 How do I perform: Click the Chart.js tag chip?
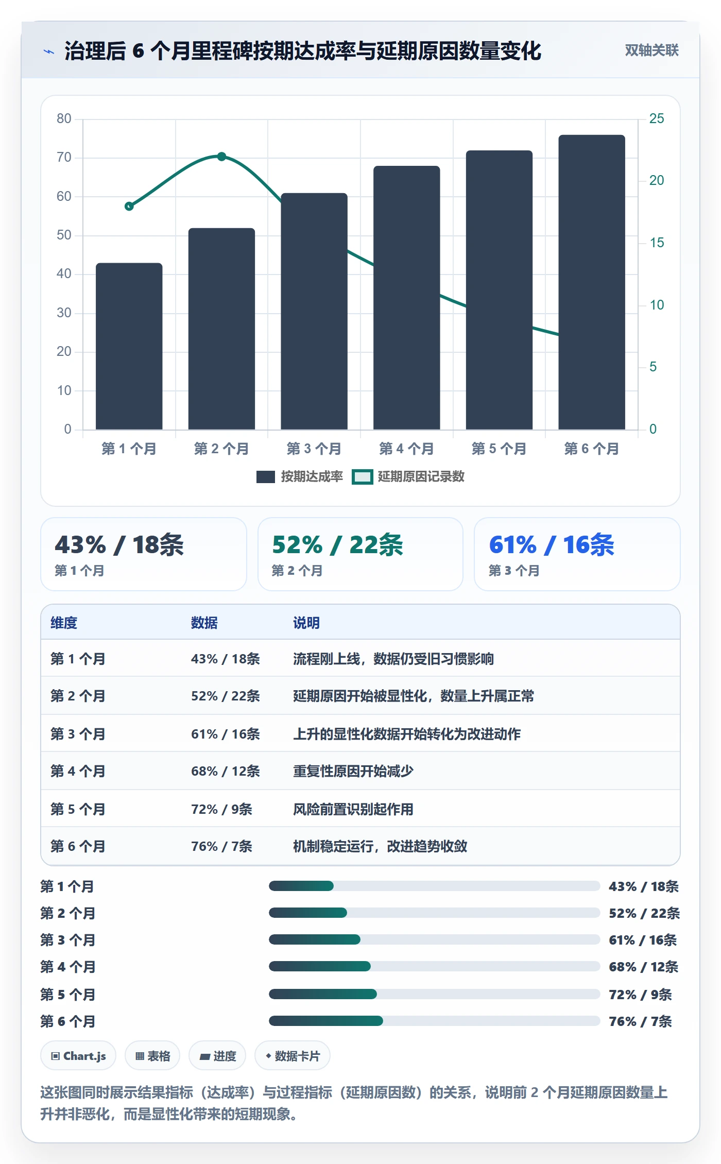78,1056
